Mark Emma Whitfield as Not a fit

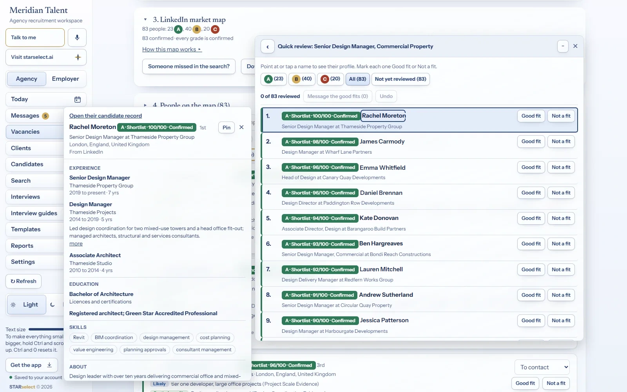click(x=561, y=167)
